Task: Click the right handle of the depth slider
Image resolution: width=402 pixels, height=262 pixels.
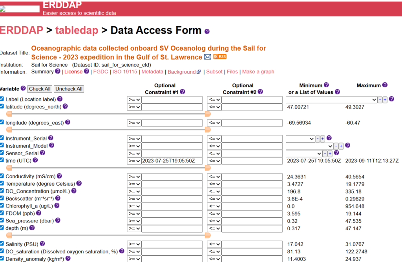Action: pos(208,235)
